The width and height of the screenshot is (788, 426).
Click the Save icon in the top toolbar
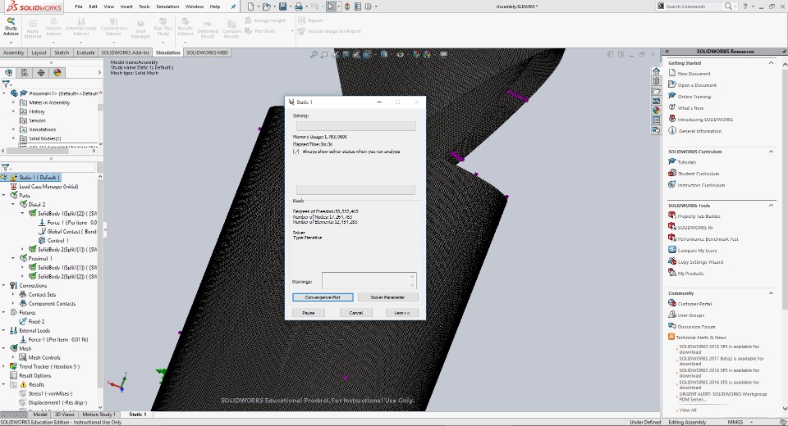282,7
